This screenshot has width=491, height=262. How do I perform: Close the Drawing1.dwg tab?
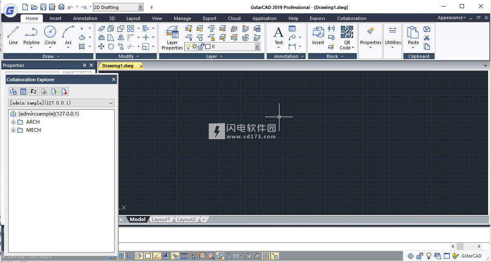coord(141,66)
